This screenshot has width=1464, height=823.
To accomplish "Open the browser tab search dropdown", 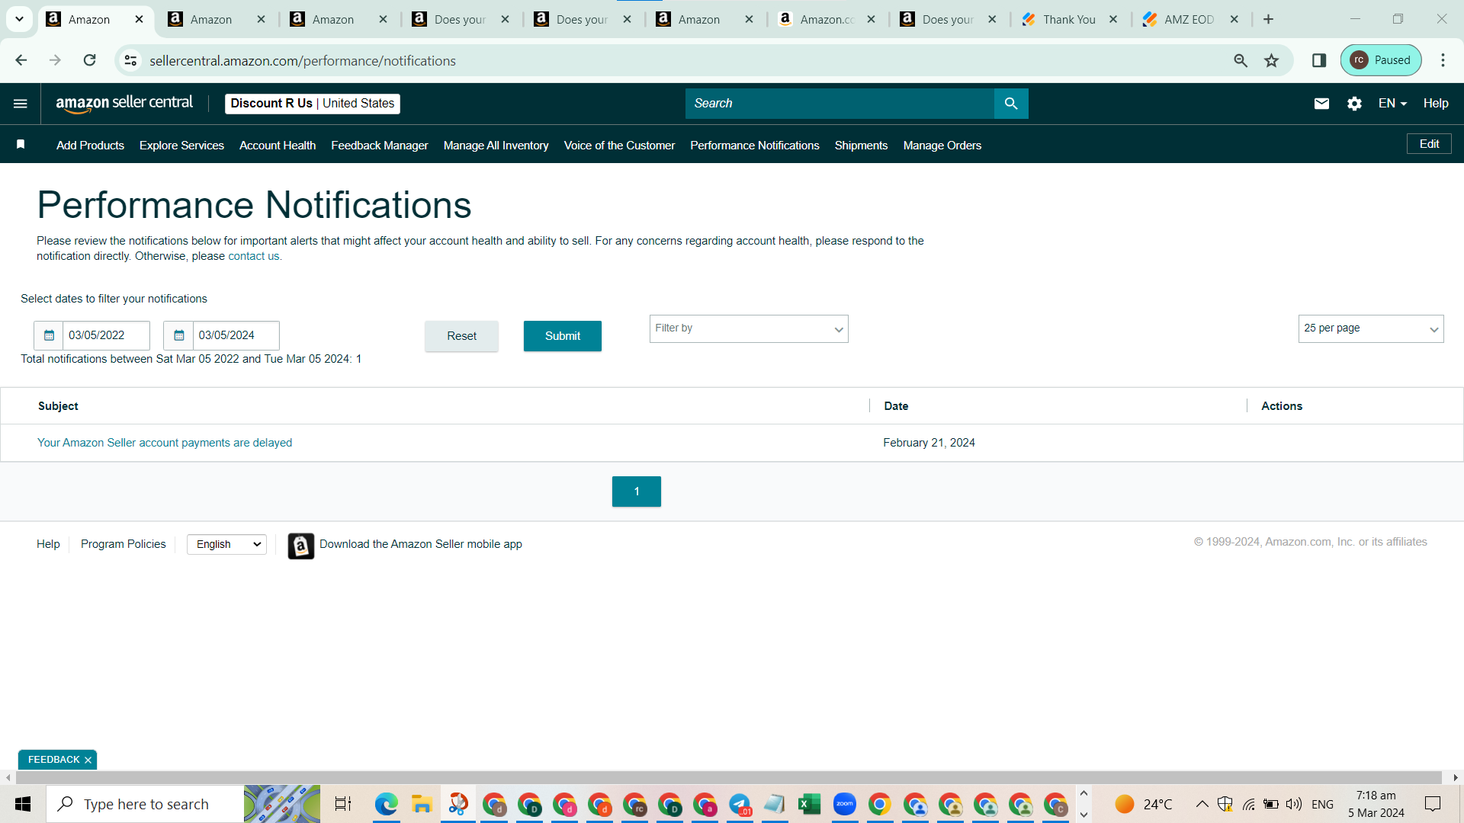I will 19,20.
